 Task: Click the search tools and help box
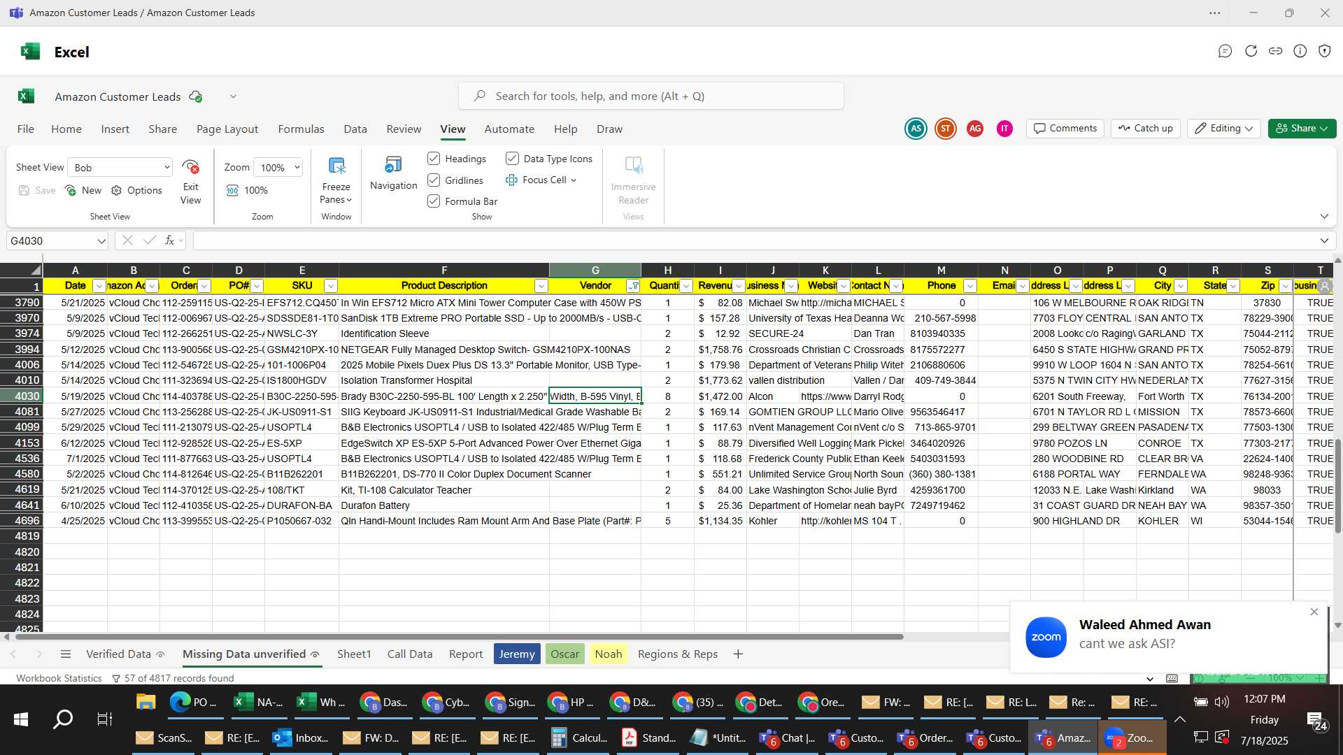[x=651, y=96]
